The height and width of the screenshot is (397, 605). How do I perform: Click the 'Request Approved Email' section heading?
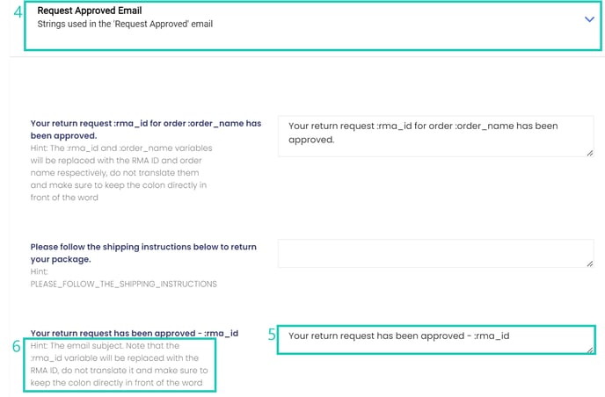click(90, 11)
